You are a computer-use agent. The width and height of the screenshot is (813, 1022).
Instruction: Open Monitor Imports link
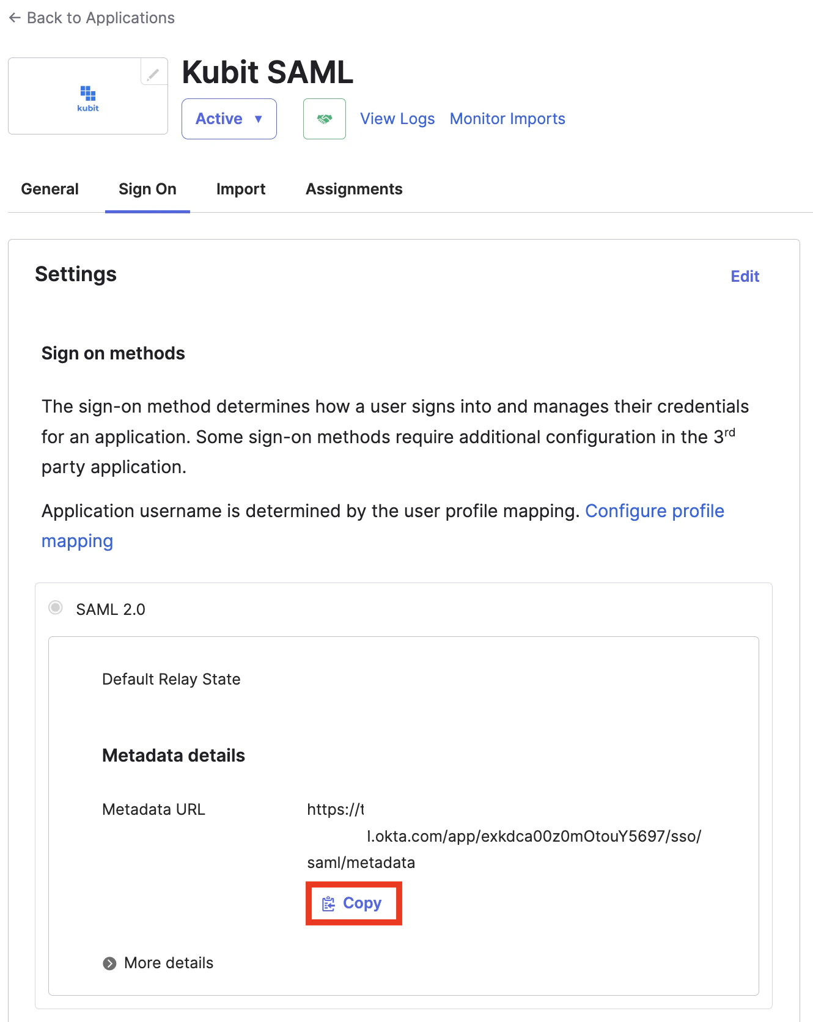pyautogui.click(x=507, y=119)
